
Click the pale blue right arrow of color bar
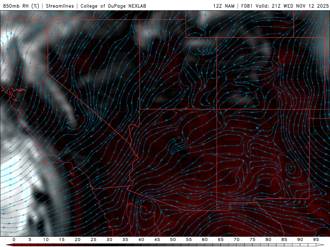(321, 245)
